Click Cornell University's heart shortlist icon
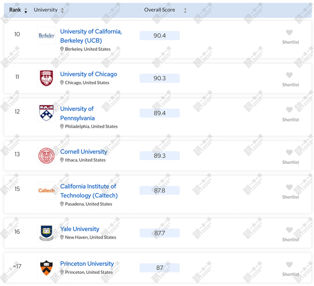 pos(289,152)
